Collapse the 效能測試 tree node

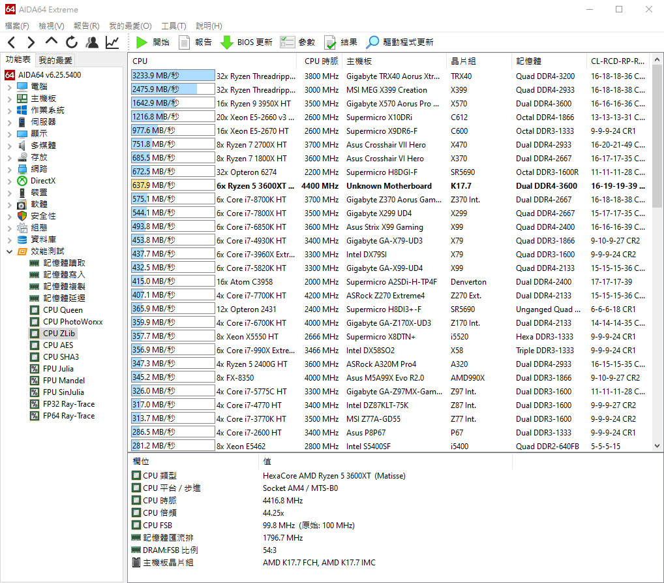(9, 251)
